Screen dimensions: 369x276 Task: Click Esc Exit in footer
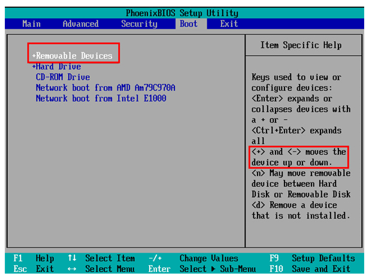point(34,269)
